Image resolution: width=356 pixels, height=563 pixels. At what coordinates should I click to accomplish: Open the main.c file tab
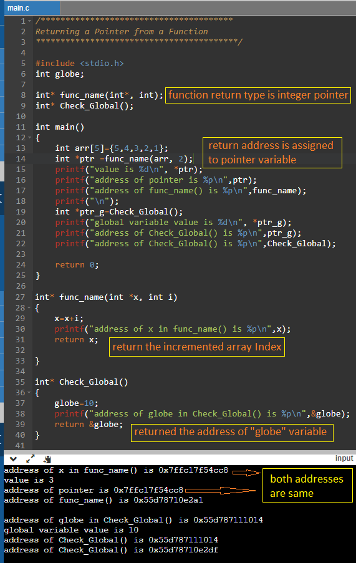tap(32, 8)
